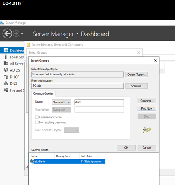Select the DNS role icon
Screen dimensions: 175x185
tap(6, 83)
